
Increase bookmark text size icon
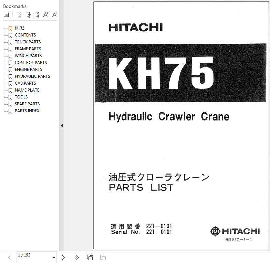tap(45, 15)
